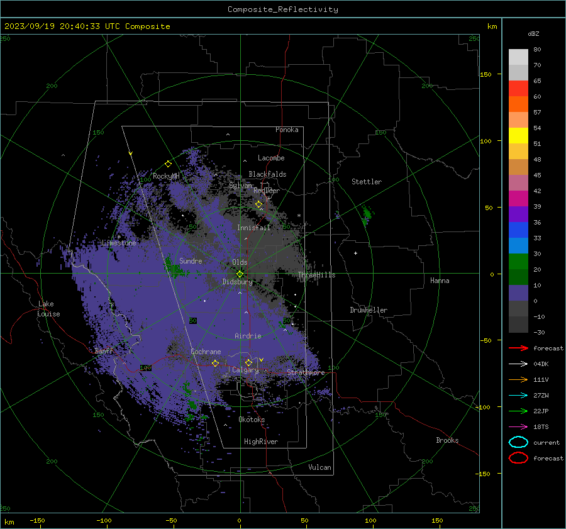Screen dimensions: 566x529
Task: Click the 42 dBZ magenta swatch
Action: coord(518,198)
